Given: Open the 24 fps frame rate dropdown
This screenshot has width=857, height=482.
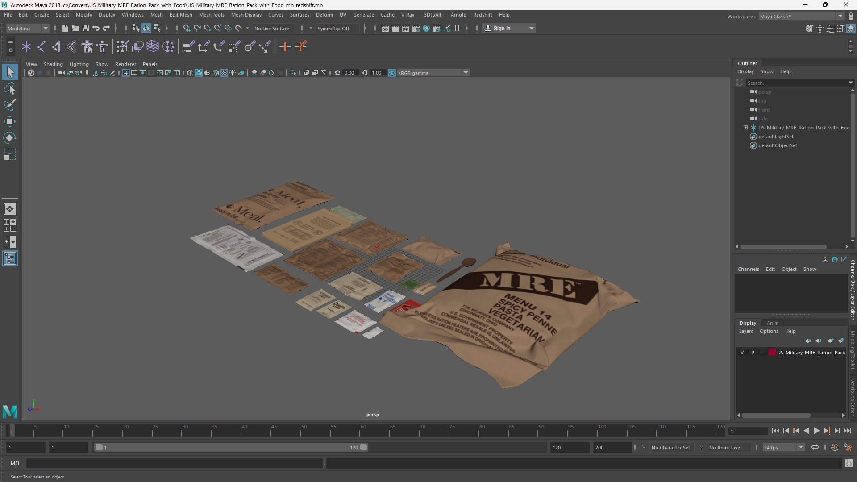Looking at the screenshot, I should (x=783, y=447).
